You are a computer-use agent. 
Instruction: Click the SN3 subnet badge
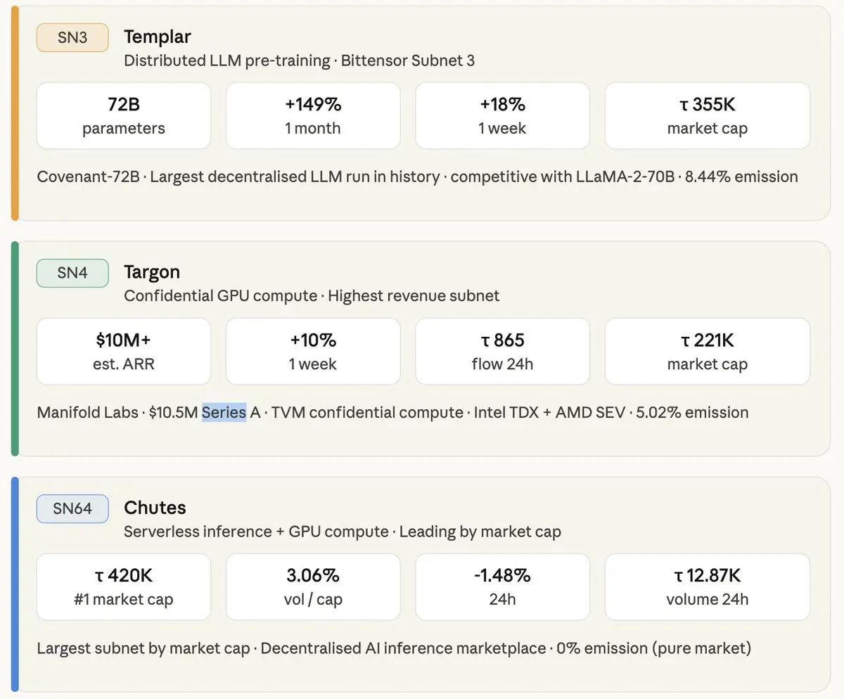tap(72, 37)
